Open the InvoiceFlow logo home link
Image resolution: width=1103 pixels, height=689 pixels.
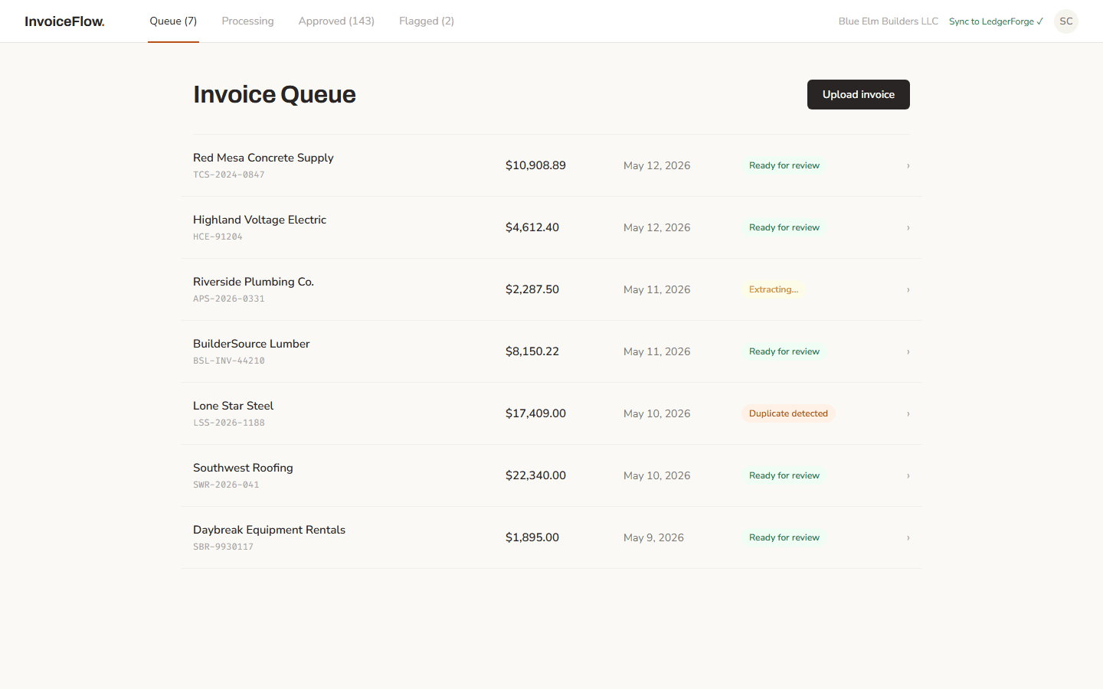tap(64, 21)
